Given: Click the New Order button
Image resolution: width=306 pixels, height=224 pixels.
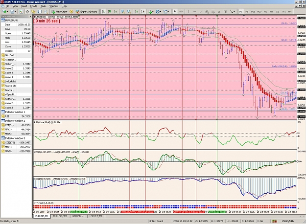Looking at the screenshot, I should click(59, 12).
